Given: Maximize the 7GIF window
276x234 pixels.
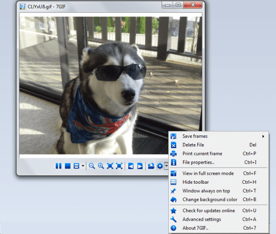Looking at the screenshot, I should (x=178, y=5).
